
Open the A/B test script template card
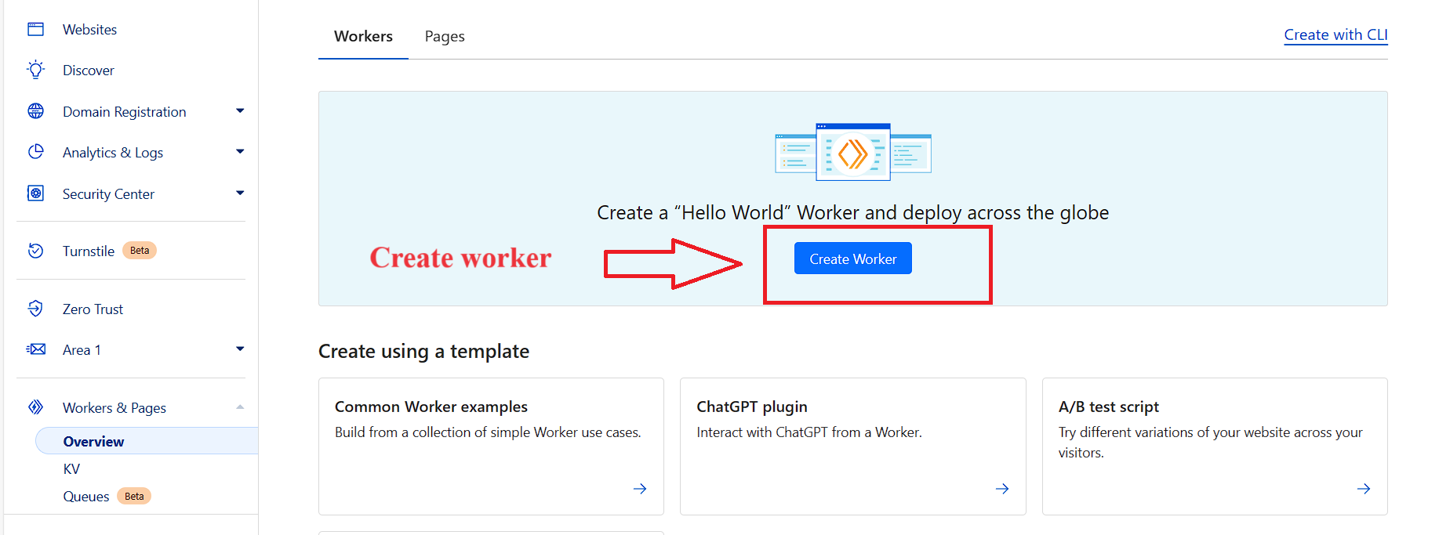[x=1215, y=446]
